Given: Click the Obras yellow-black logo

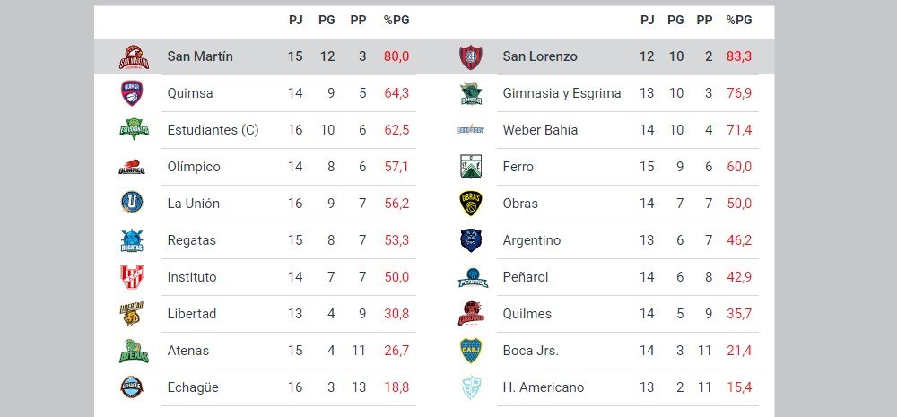Looking at the screenshot, I should 471,204.
